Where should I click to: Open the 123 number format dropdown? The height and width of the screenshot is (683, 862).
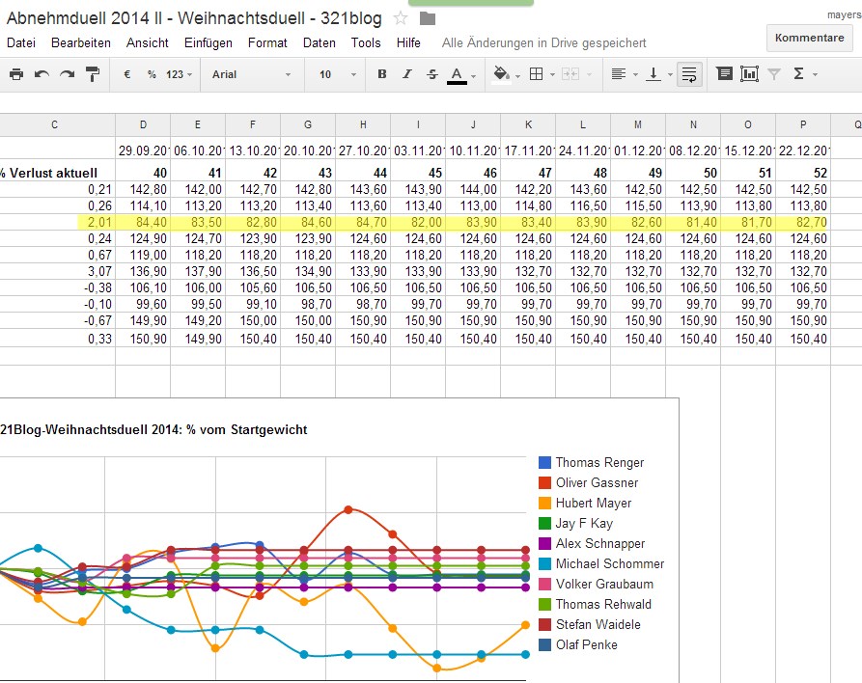[x=180, y=74]
